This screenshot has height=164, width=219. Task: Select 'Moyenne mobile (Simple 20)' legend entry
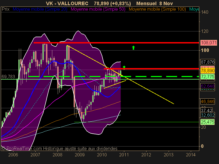pyautogui.click(x=40, y=9)
